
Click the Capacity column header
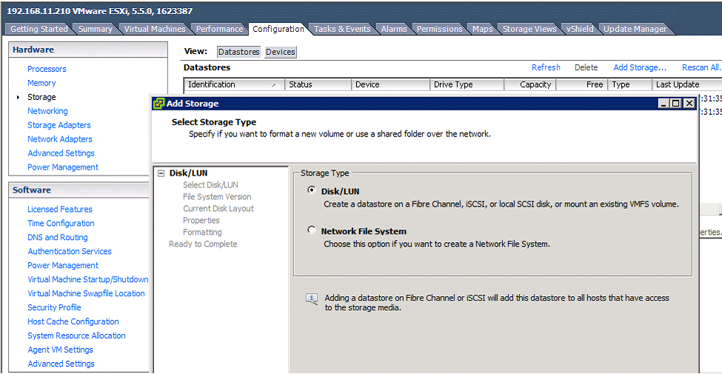pos(530,84)
